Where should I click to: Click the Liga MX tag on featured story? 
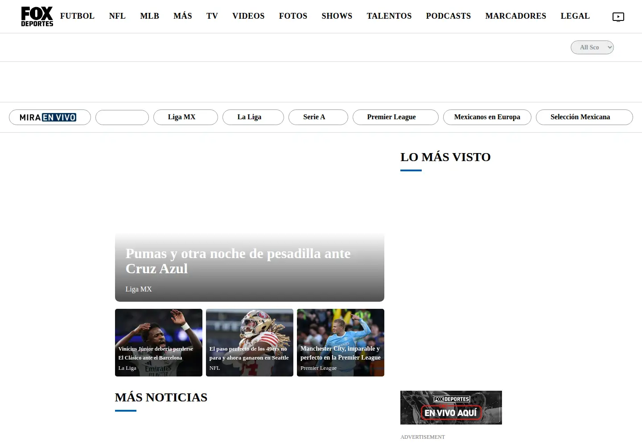pyautogui.click(x=139, y=289)
